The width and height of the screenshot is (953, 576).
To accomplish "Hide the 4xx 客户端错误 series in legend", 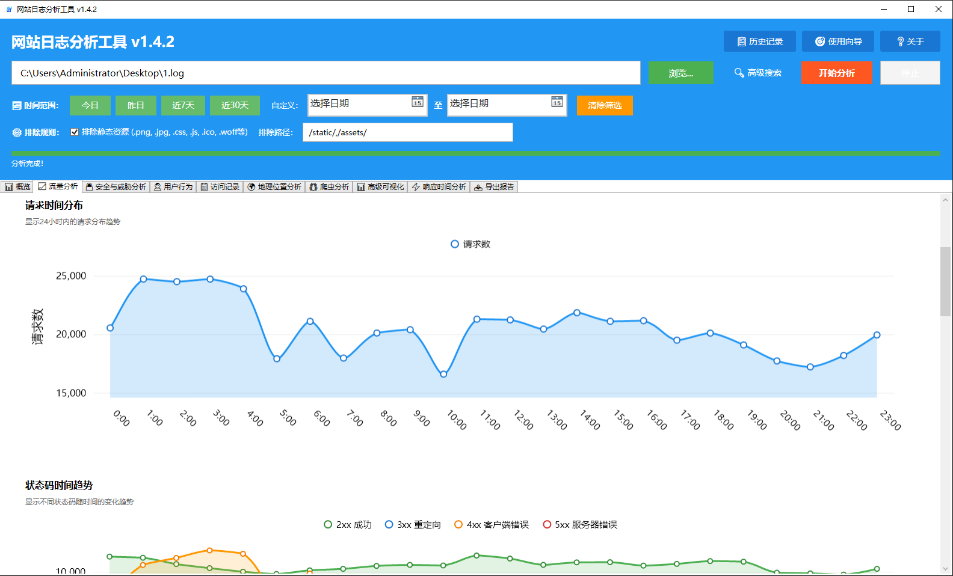I will click(x=492, y=525).
